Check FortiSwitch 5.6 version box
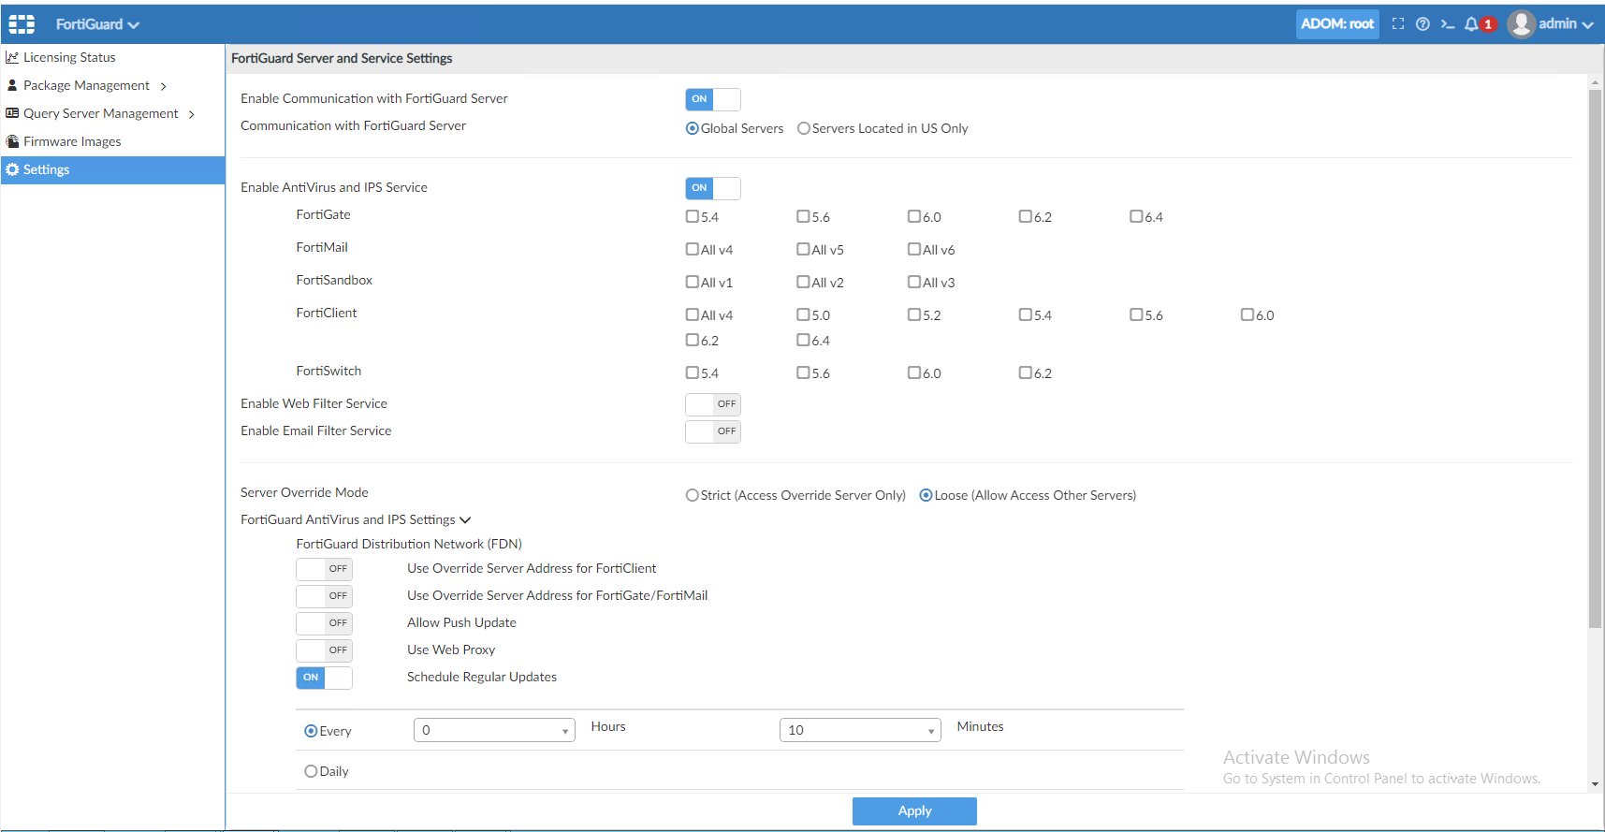Image resolution: width=1605 pixels, height=832 pixels. [x=803, y=372]
